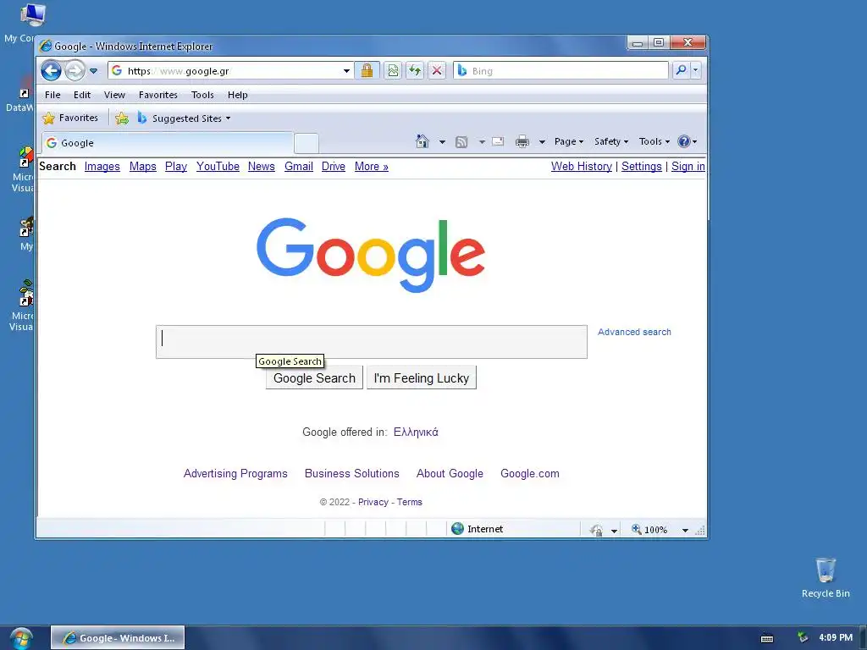Select the Google browser tab
867x650 pixels.
click(168, 142)
